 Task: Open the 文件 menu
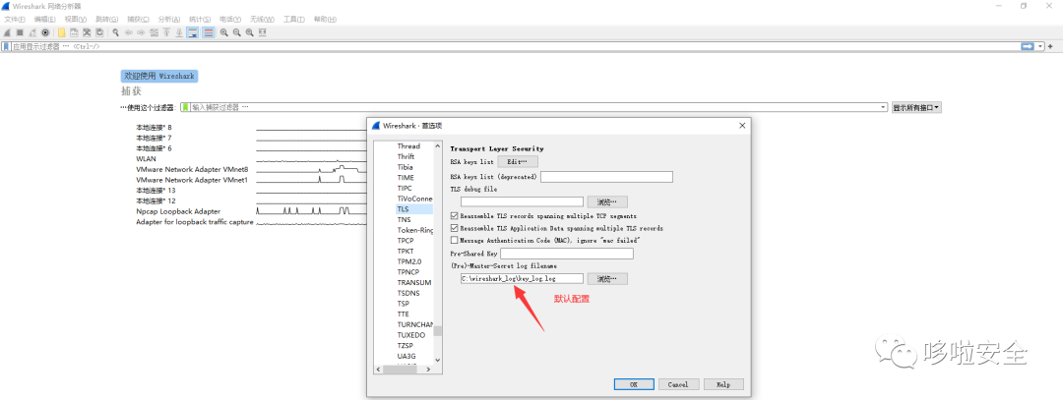coord(15,19)
